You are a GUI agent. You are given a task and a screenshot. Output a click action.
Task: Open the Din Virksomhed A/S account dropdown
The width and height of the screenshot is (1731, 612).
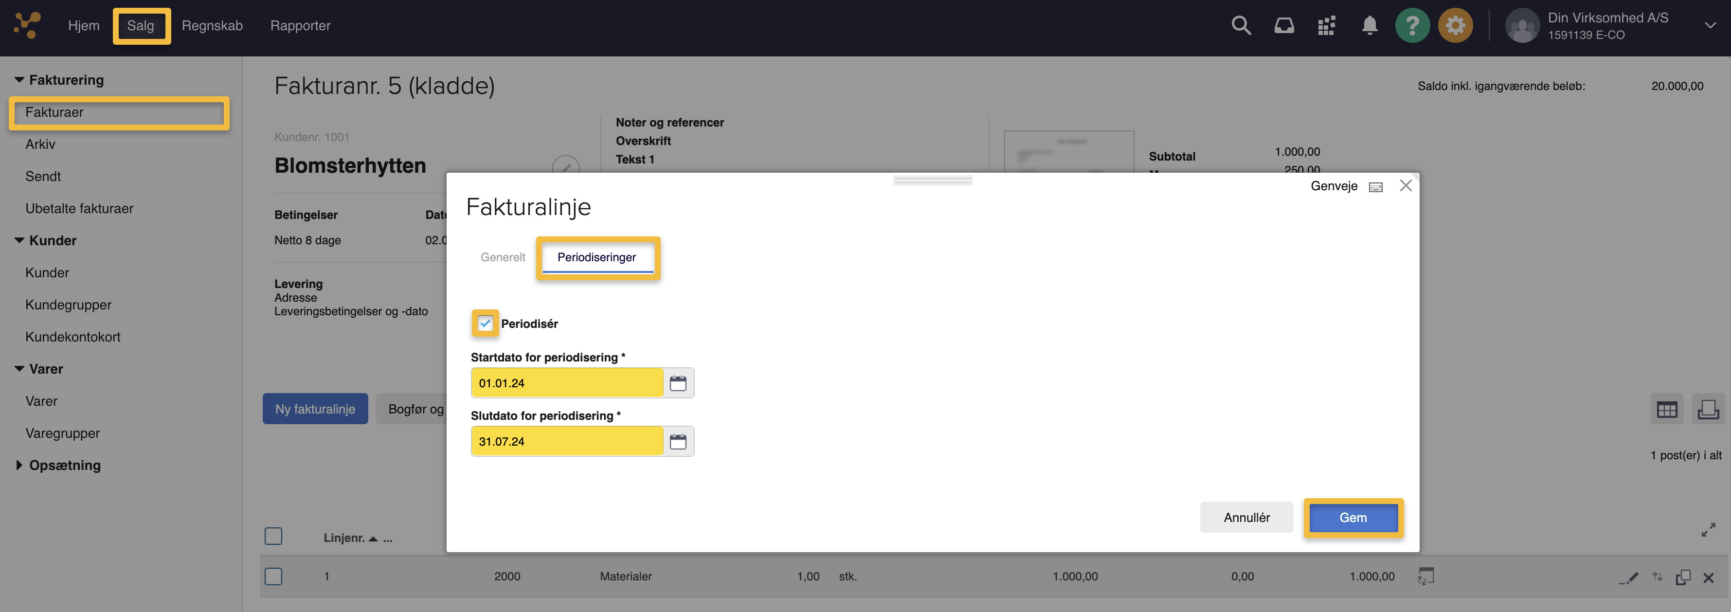point(1710,25)
